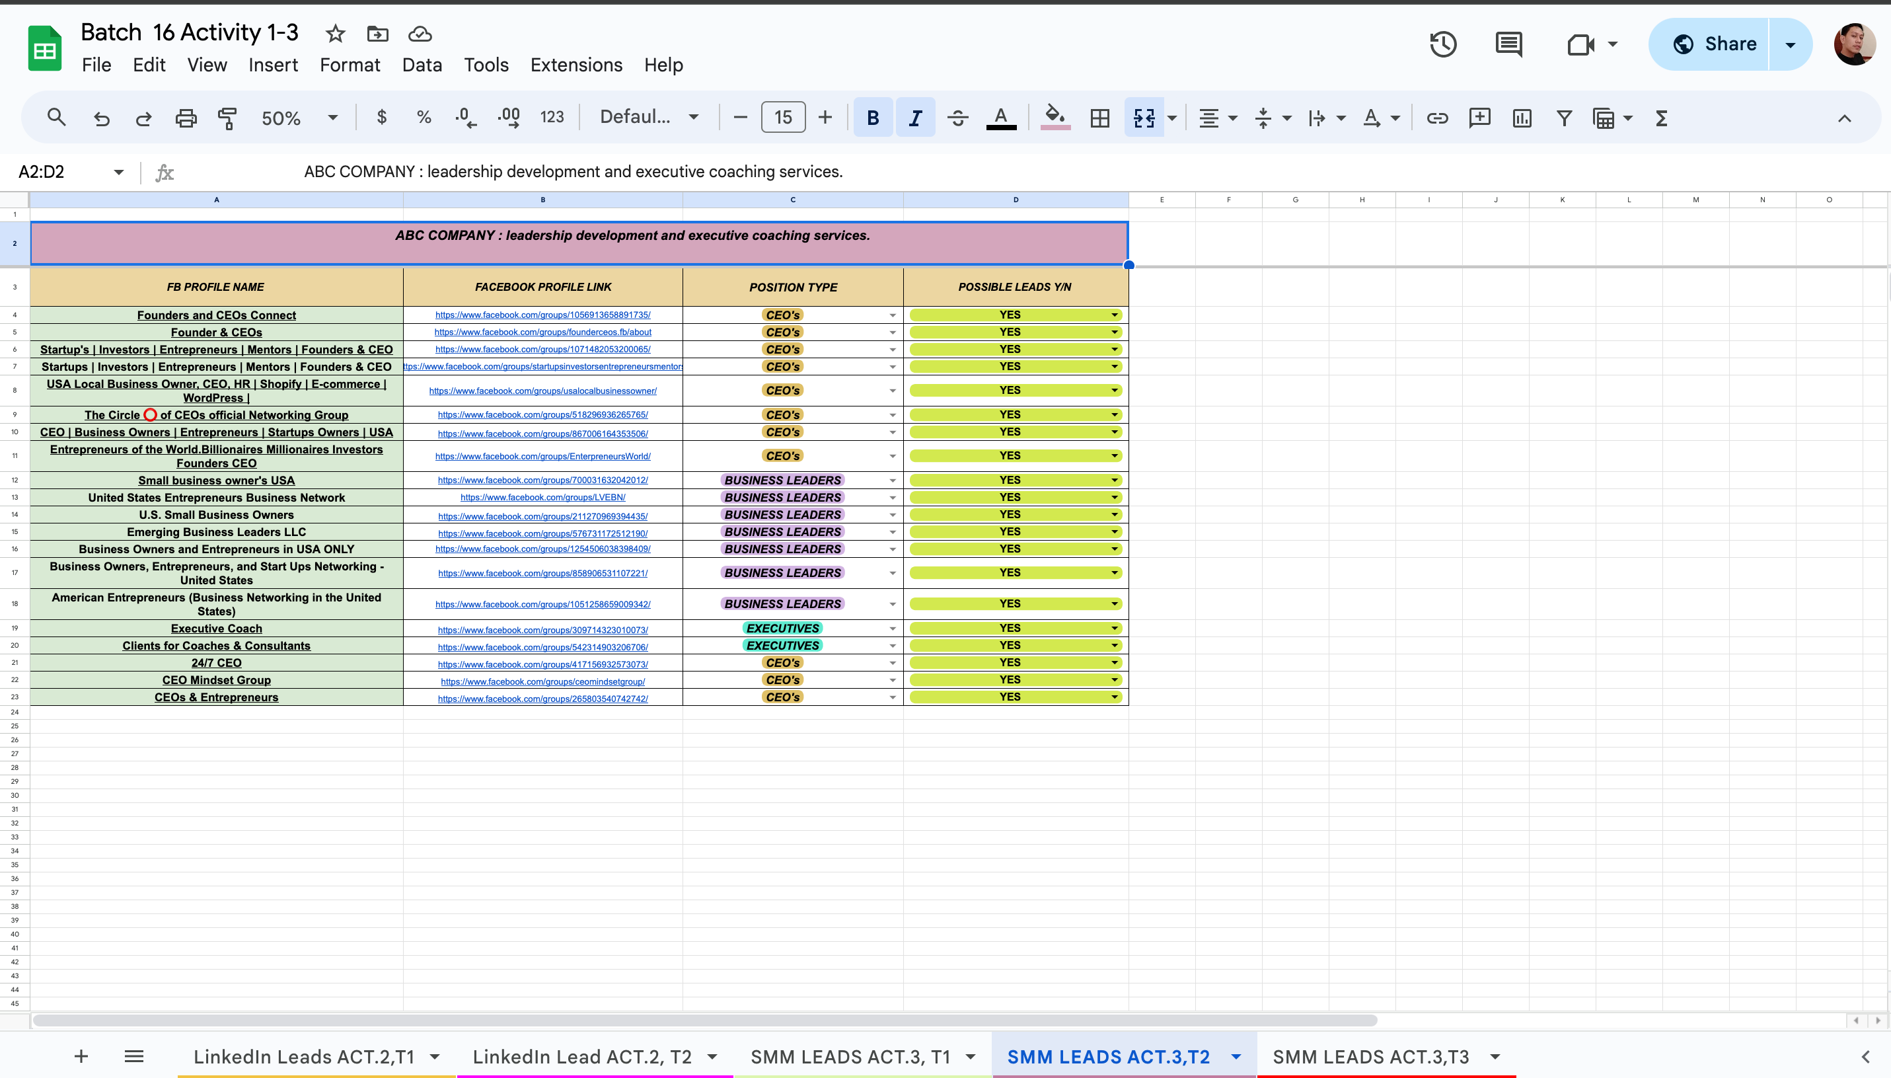Open version history clock icon
This screenshot has width=1891, height=1078.
point(1442,44)
